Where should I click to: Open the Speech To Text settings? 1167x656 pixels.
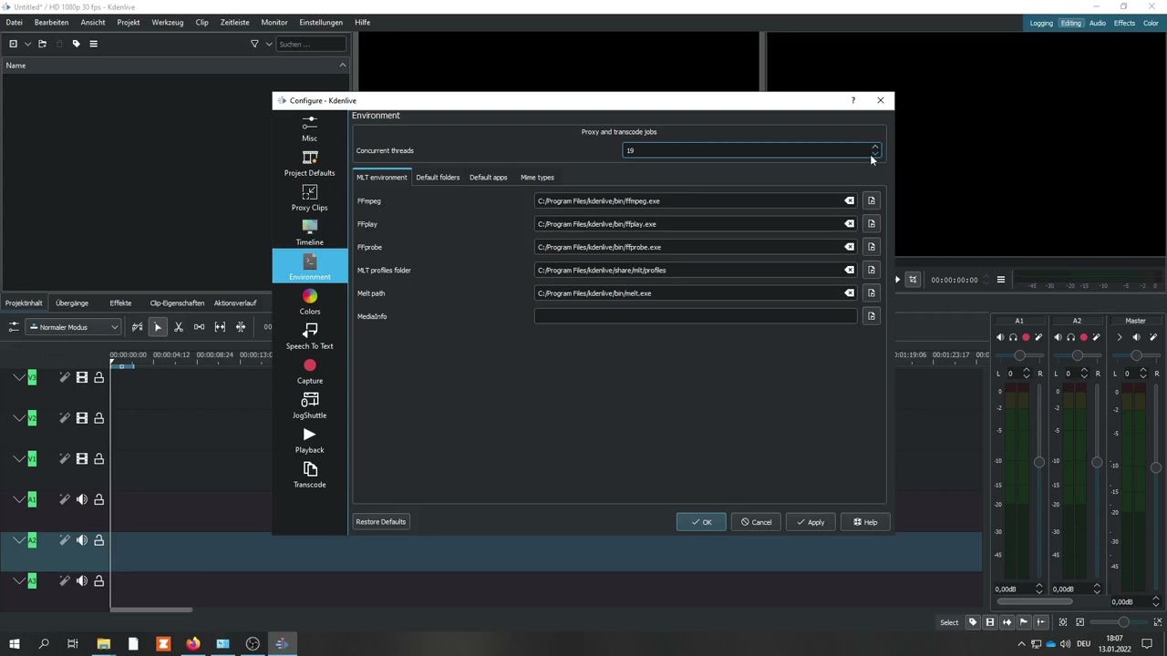[310, 336]
